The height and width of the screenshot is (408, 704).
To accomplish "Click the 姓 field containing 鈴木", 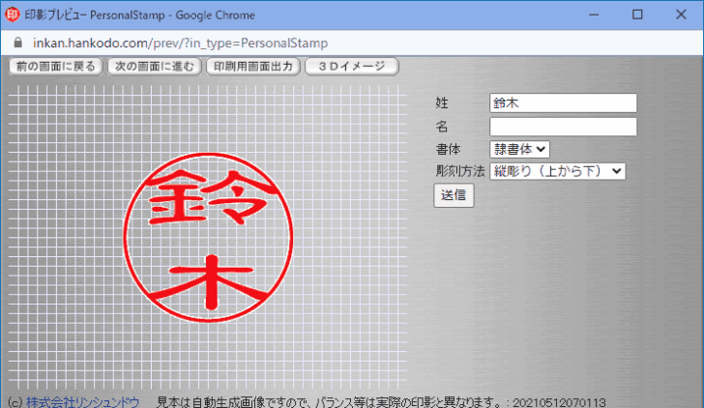I will (563, 102).
